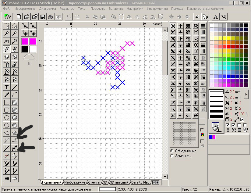Pick the magenta foreground color swatch
The height and width of the screenshot is (193, 251).
click(x=25, y=41)
